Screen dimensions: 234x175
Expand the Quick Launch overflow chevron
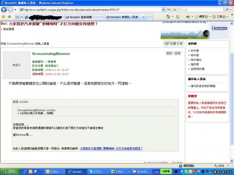(x=41, y=171)
